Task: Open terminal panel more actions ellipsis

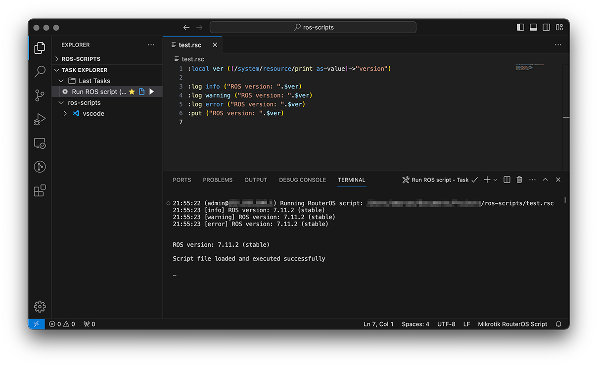Action: (x=532, y=180)
